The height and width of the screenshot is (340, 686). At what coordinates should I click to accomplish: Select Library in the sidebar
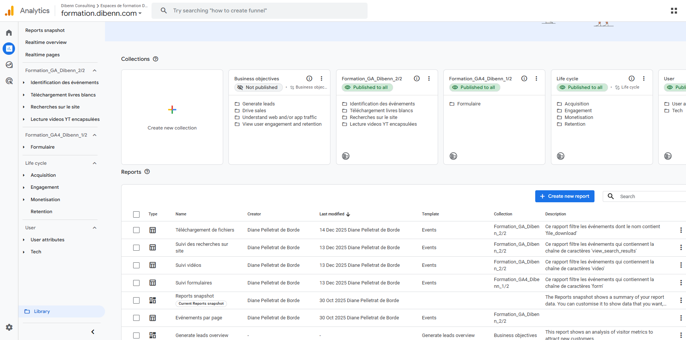tap(42, 311)
